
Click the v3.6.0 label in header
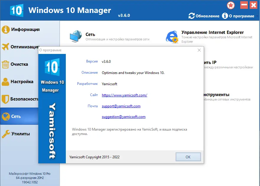click(x=124, y=15)
